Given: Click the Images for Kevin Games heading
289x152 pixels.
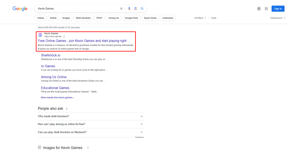Looking at the screenshot, I should click(x=63, y=148).
